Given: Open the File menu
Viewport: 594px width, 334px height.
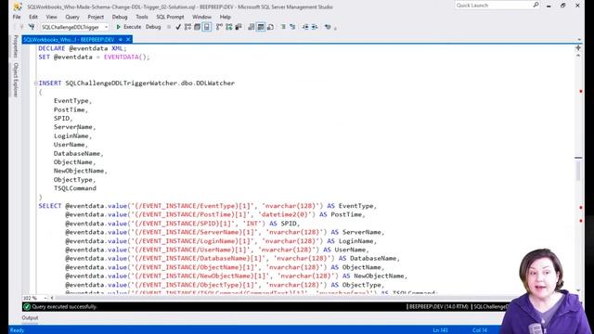Looking at the screenshot, I should coord(17,17).
